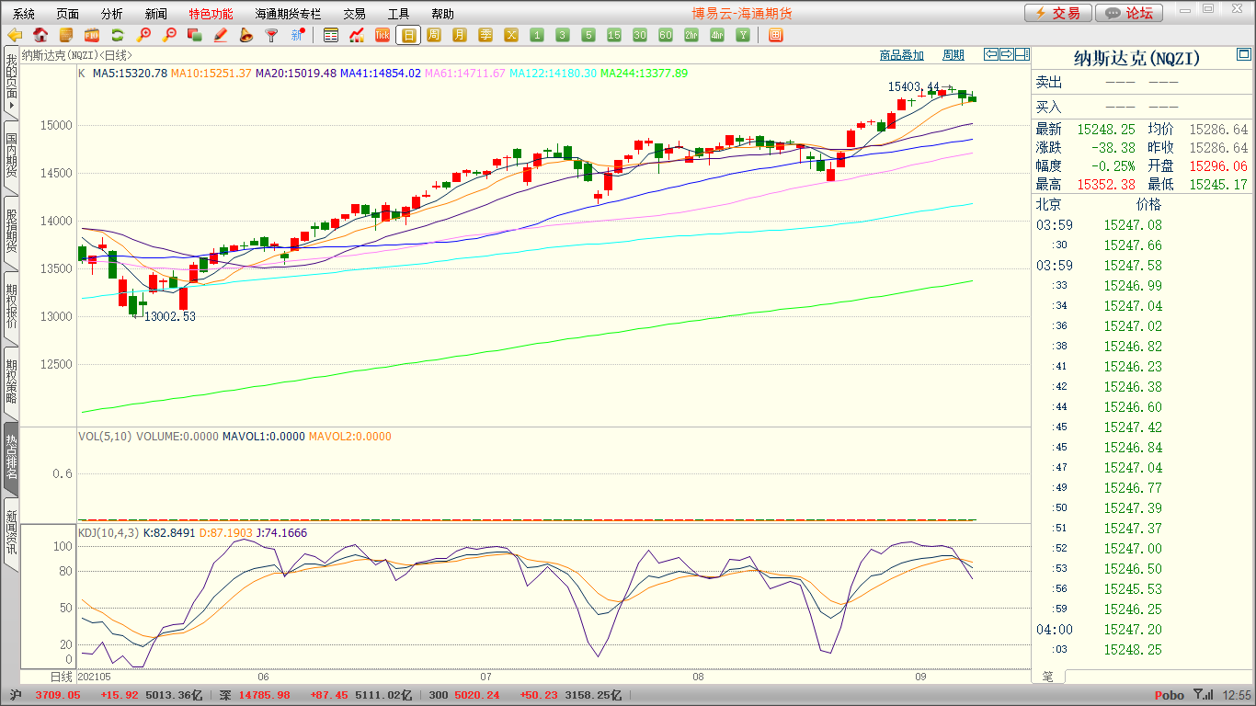Select the X custom period button
This screenshot has height=706, width=1256.
pos(511,36)
